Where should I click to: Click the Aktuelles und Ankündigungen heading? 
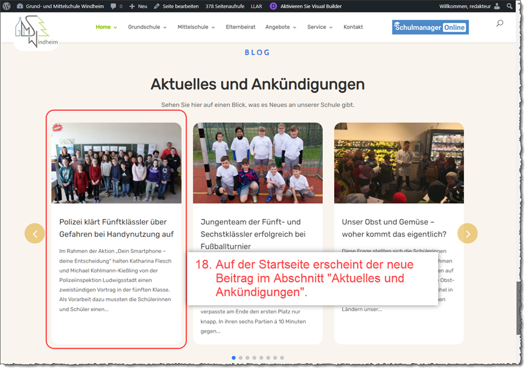pos(258,84)
